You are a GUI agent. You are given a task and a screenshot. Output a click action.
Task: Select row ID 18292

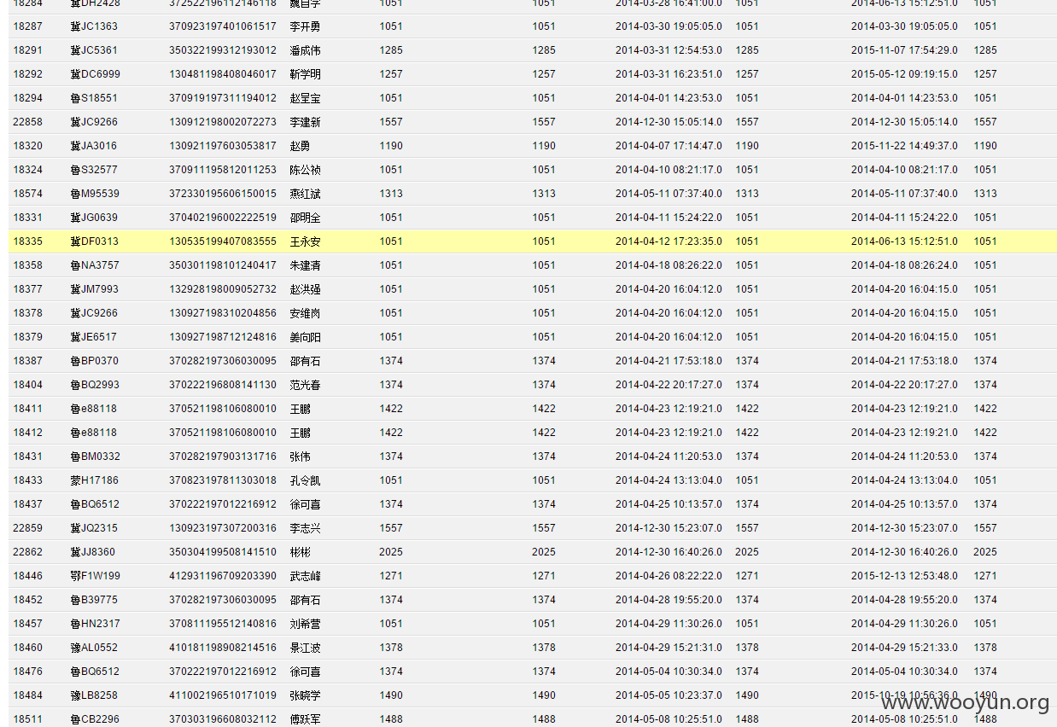(x=27, y=74)
